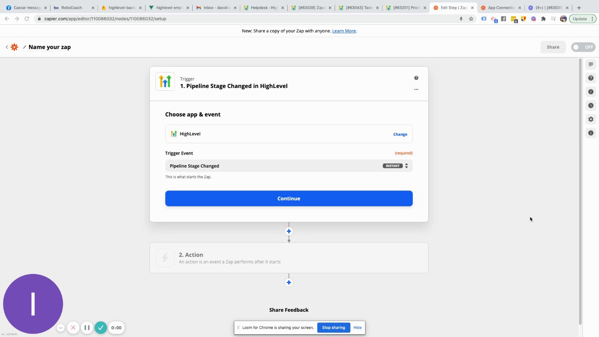Open the Zap outline panel icon

point(591,64)
